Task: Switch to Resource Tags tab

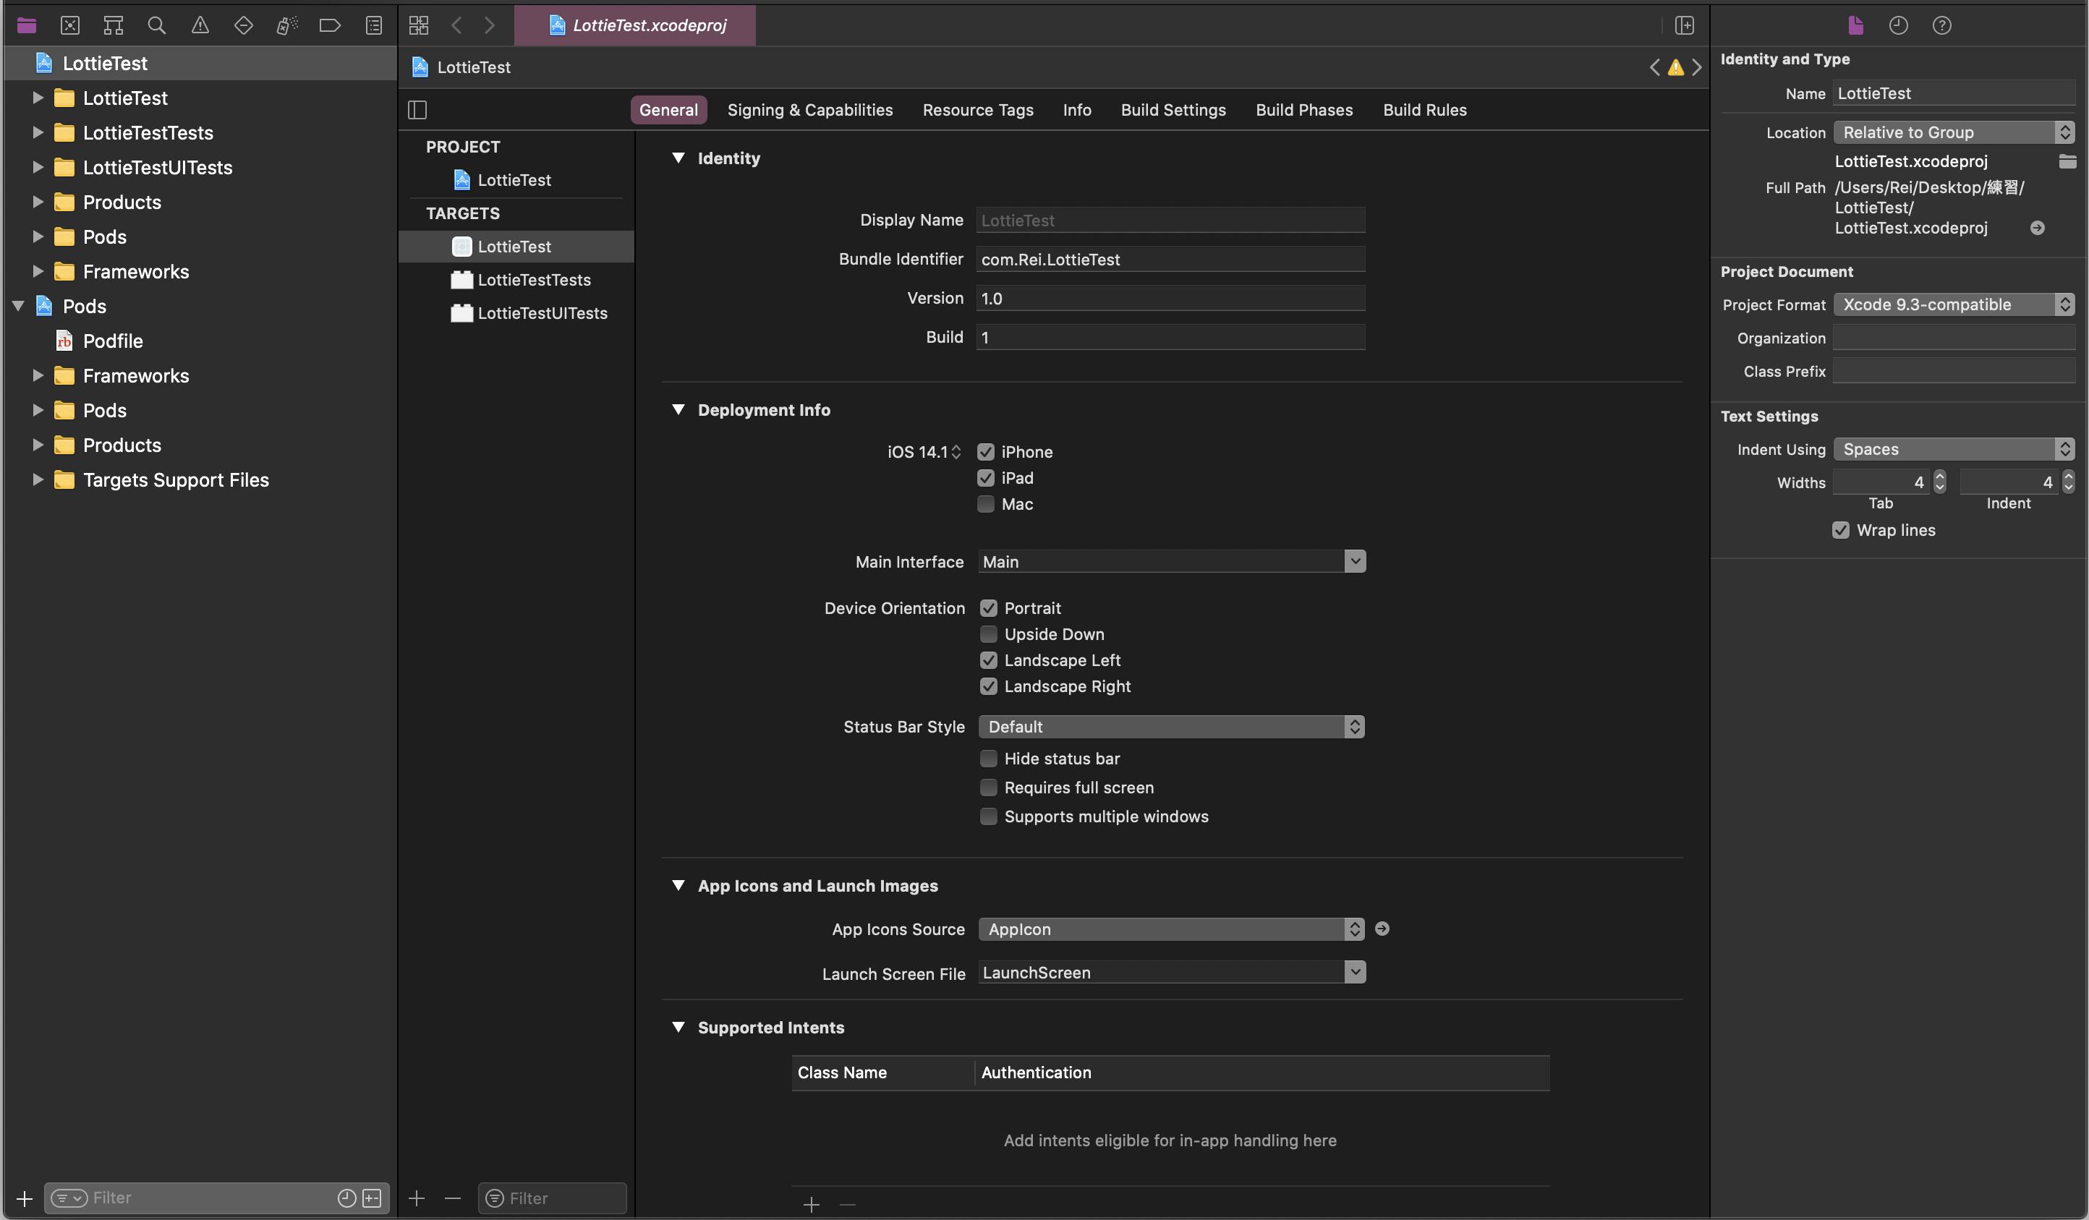Action: [x=978, y=110]
